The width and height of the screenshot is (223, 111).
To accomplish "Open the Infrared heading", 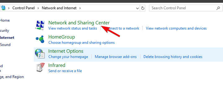I will [57, 65].
